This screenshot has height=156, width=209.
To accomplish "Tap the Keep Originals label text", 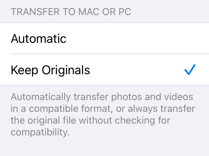I will point(50,70).
